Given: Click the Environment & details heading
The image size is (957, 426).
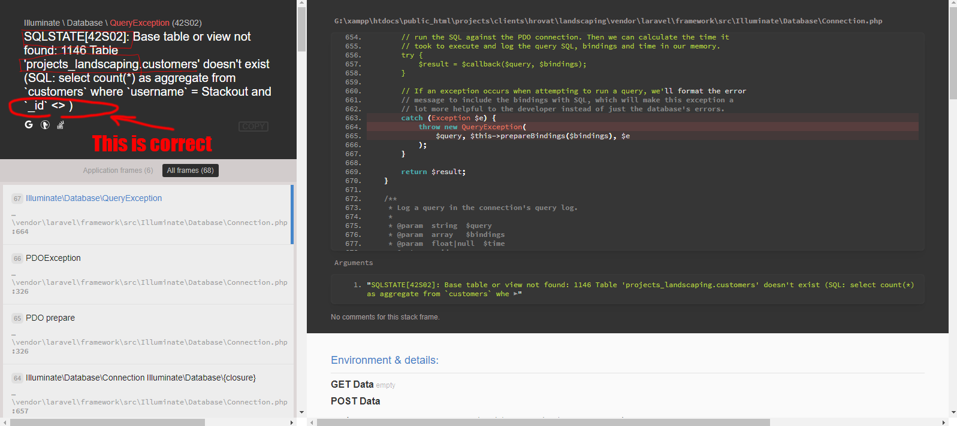Looking at the screenshot, I should coord(385,360).
